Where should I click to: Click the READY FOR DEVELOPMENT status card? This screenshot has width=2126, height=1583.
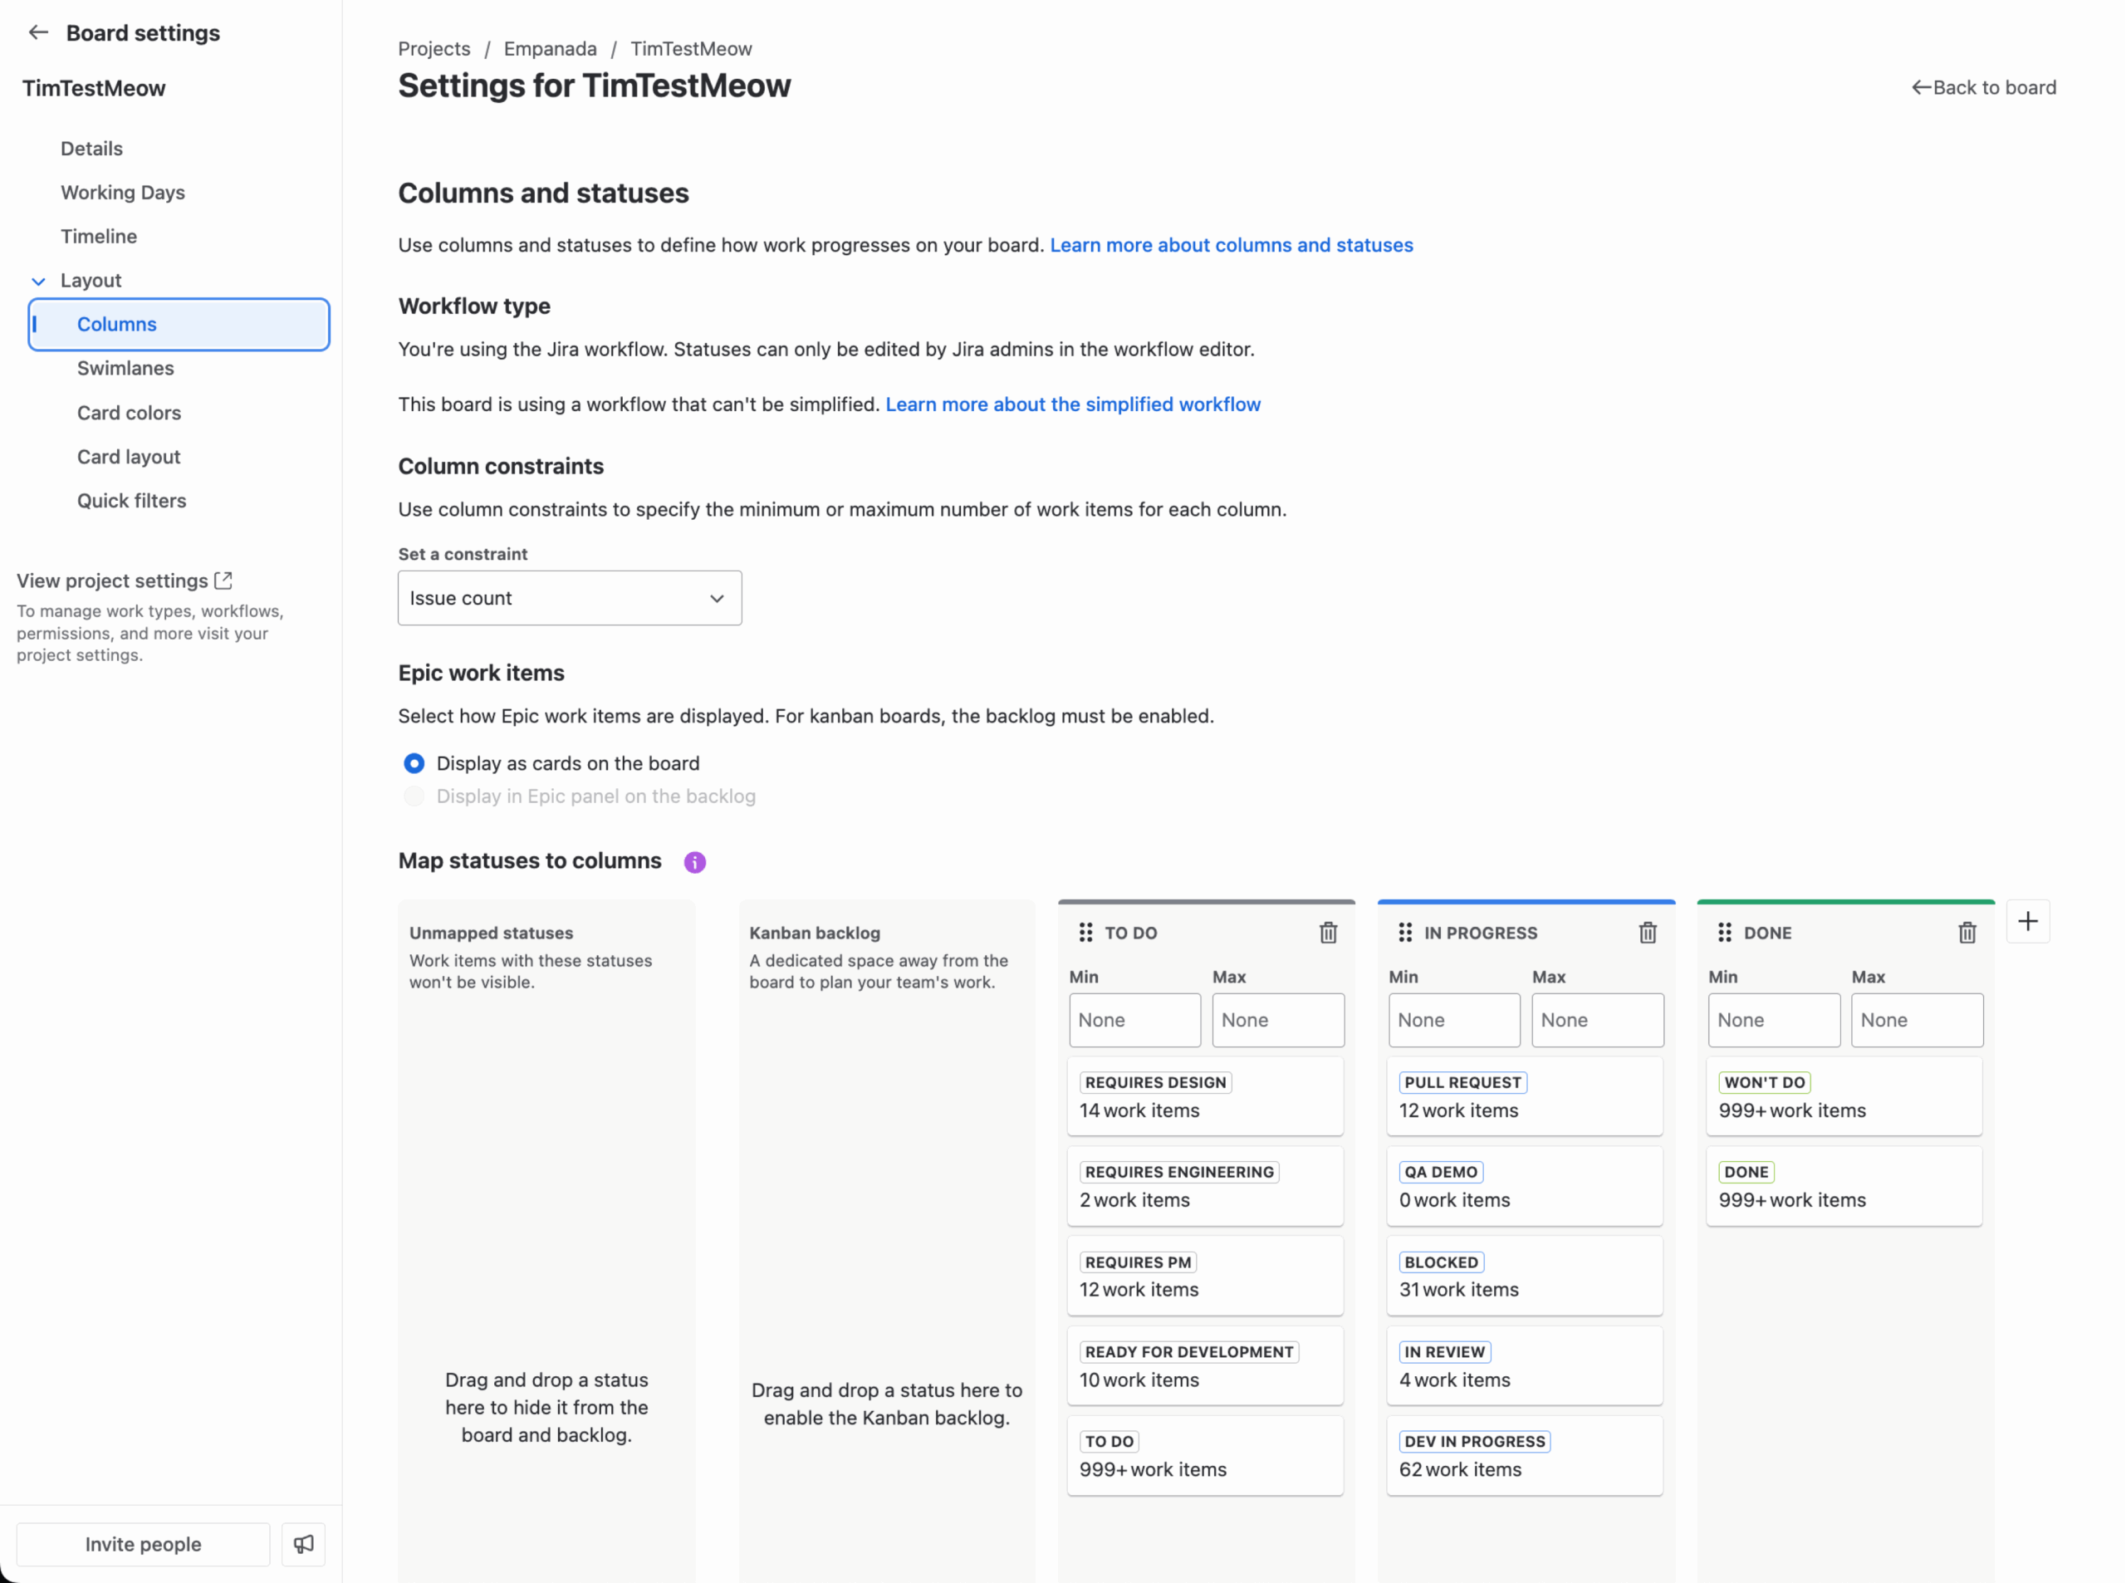tap(1205, 1365)
